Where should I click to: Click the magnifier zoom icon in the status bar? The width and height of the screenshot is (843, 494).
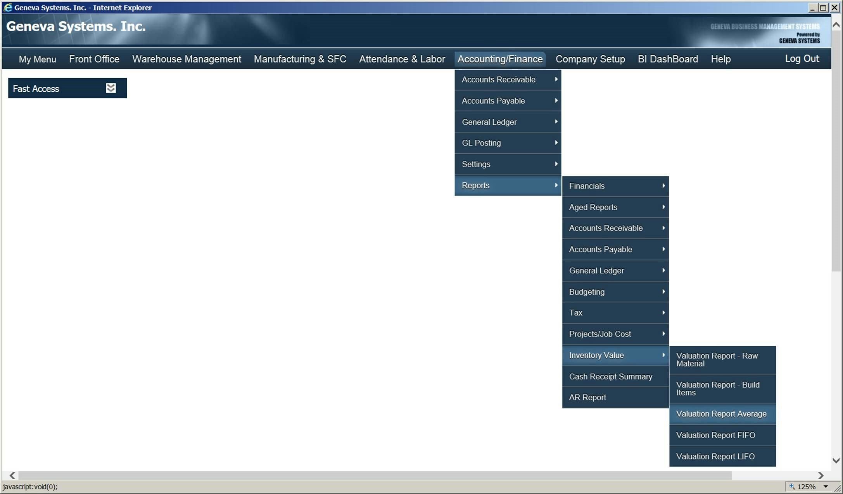[791, 486]
